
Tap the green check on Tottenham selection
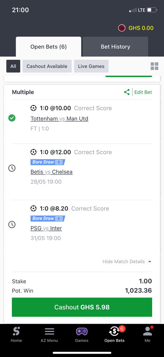point(12,118)
